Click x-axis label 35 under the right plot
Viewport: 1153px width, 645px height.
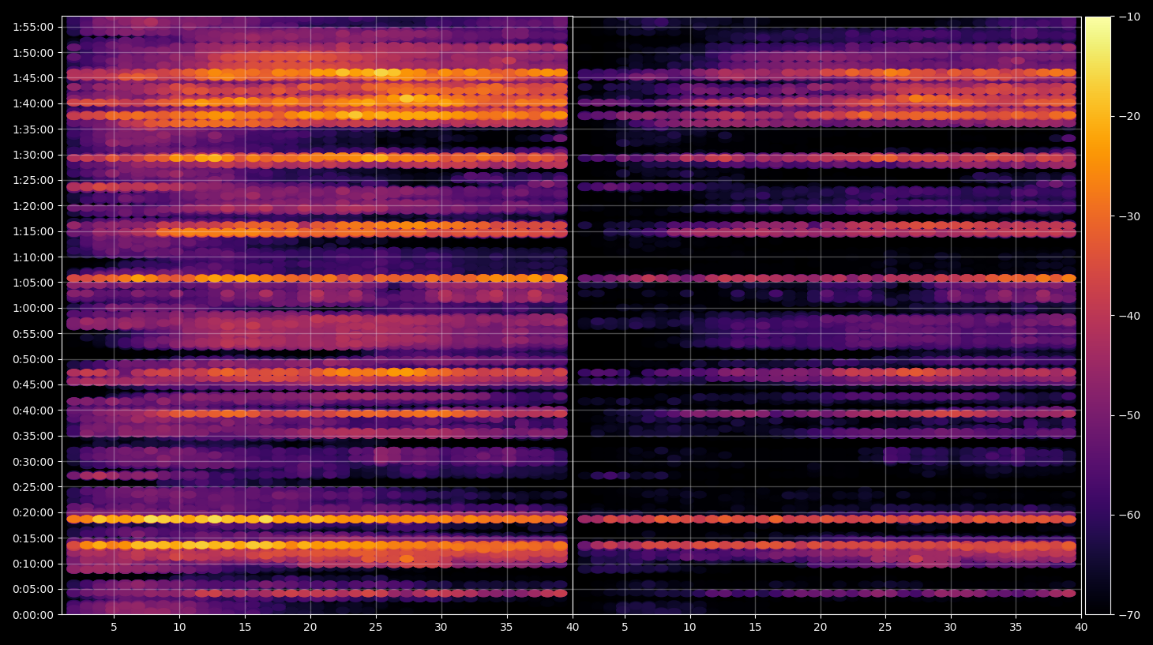tap(1016, 628)
